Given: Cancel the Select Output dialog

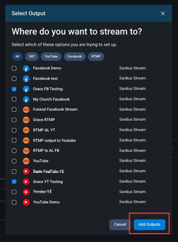Looking at the screenshot, I should tap(120, 225).
